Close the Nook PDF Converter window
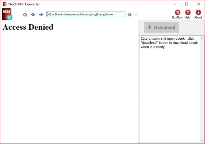 point(199,4)
